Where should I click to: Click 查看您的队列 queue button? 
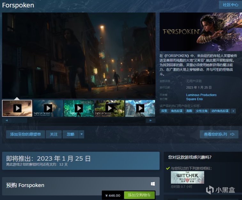[219, 134]
